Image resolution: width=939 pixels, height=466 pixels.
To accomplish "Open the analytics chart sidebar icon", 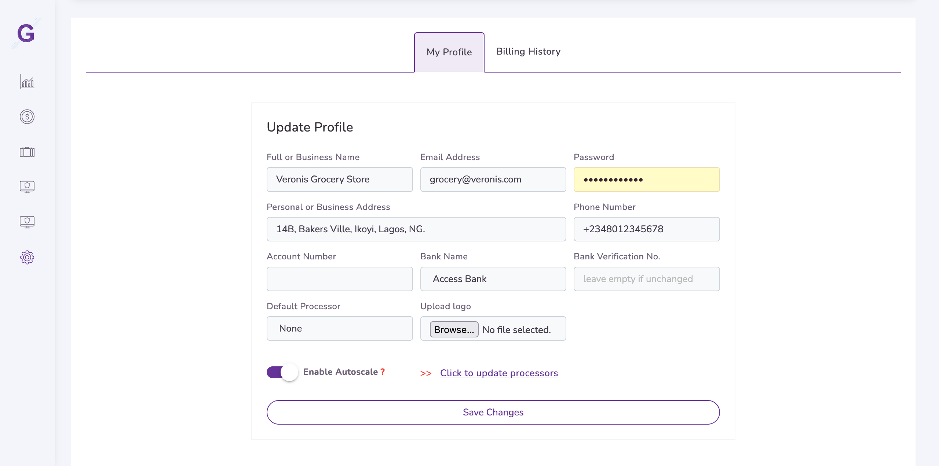I will tap(27, 82).
